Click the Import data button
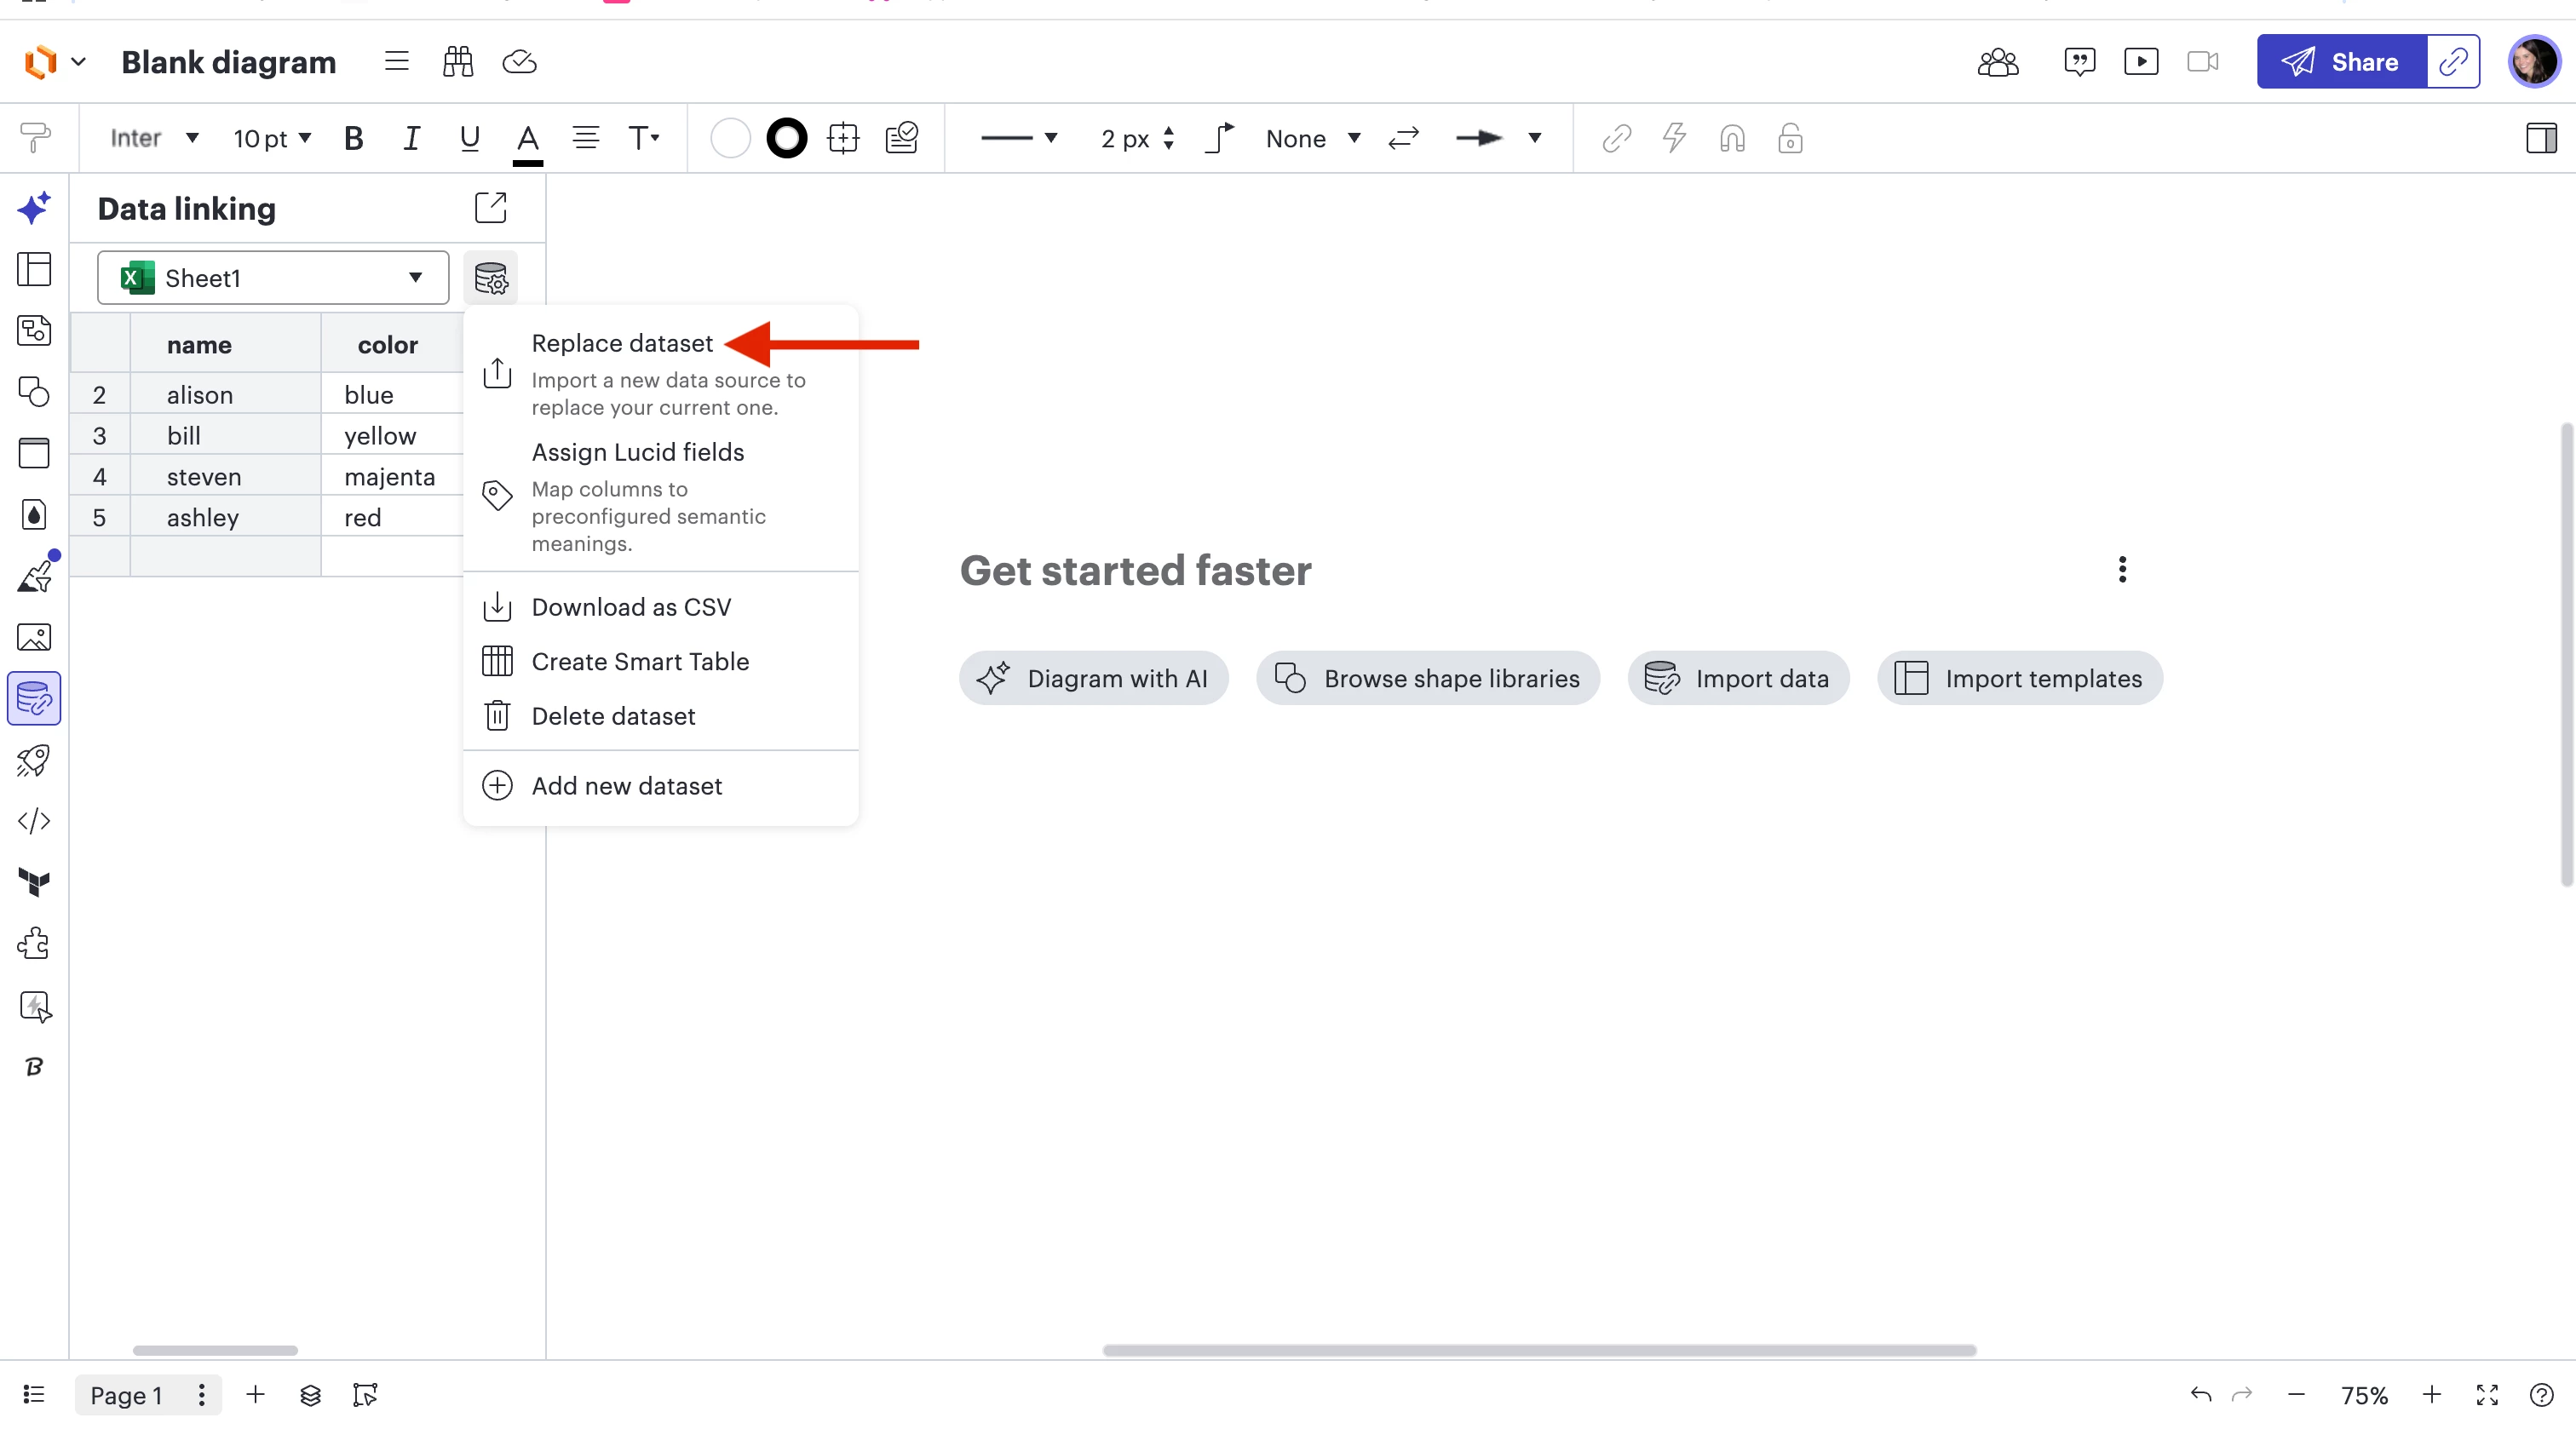 click(1738, 679)
